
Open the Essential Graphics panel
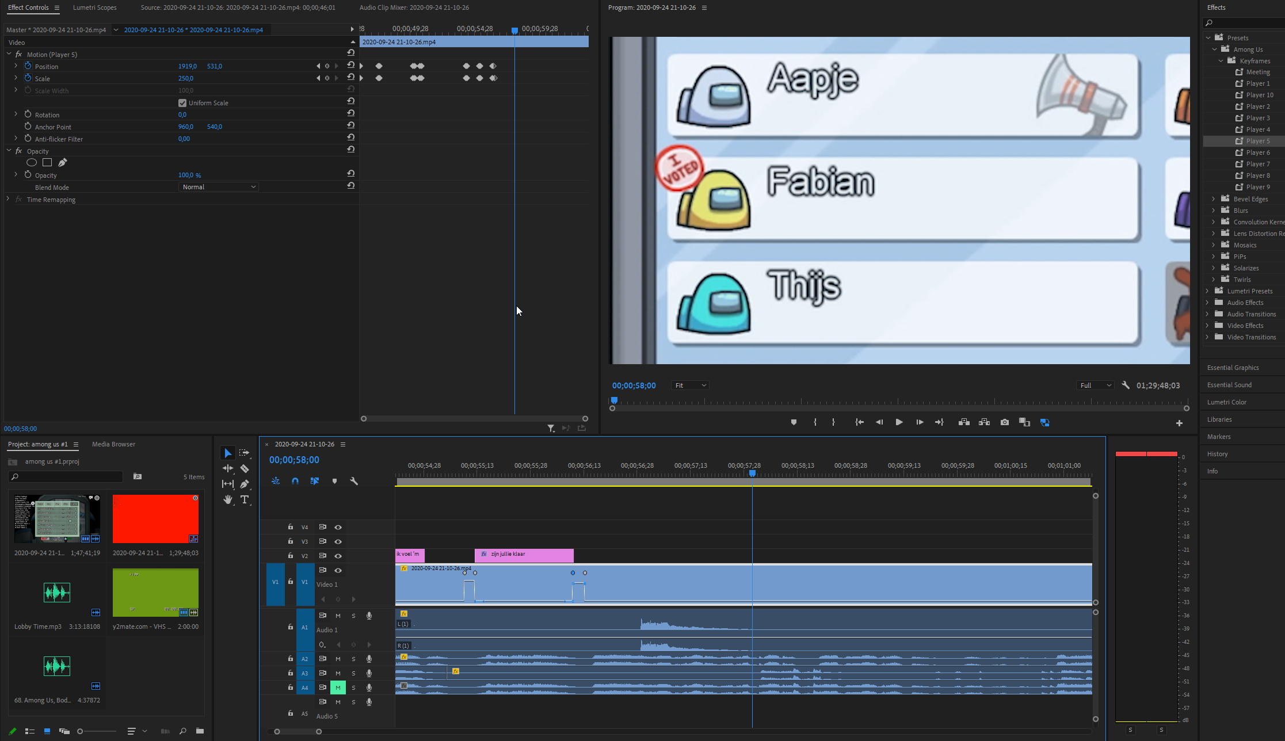(x=1233, y=368)
